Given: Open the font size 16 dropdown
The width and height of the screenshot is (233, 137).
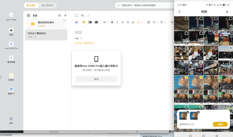Looking at the screenshot, I should click(105, 22).
